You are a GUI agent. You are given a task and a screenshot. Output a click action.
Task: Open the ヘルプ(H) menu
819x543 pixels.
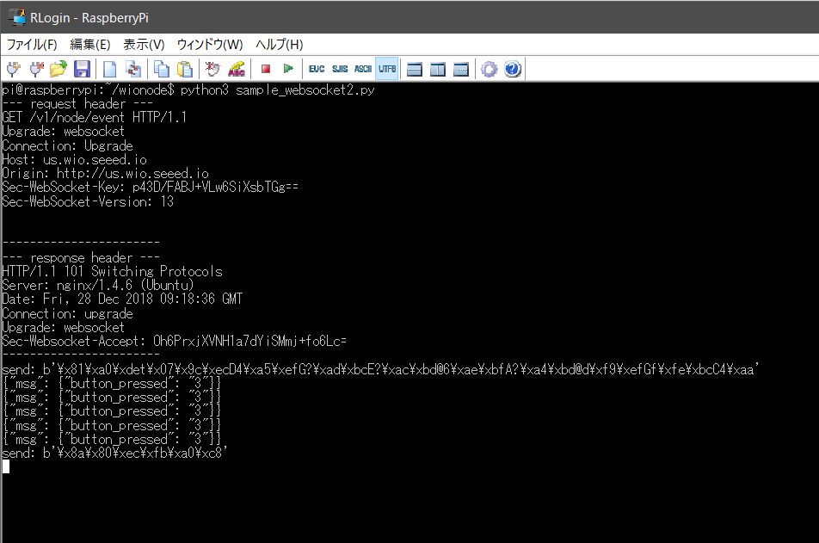[x=279, y=45]
